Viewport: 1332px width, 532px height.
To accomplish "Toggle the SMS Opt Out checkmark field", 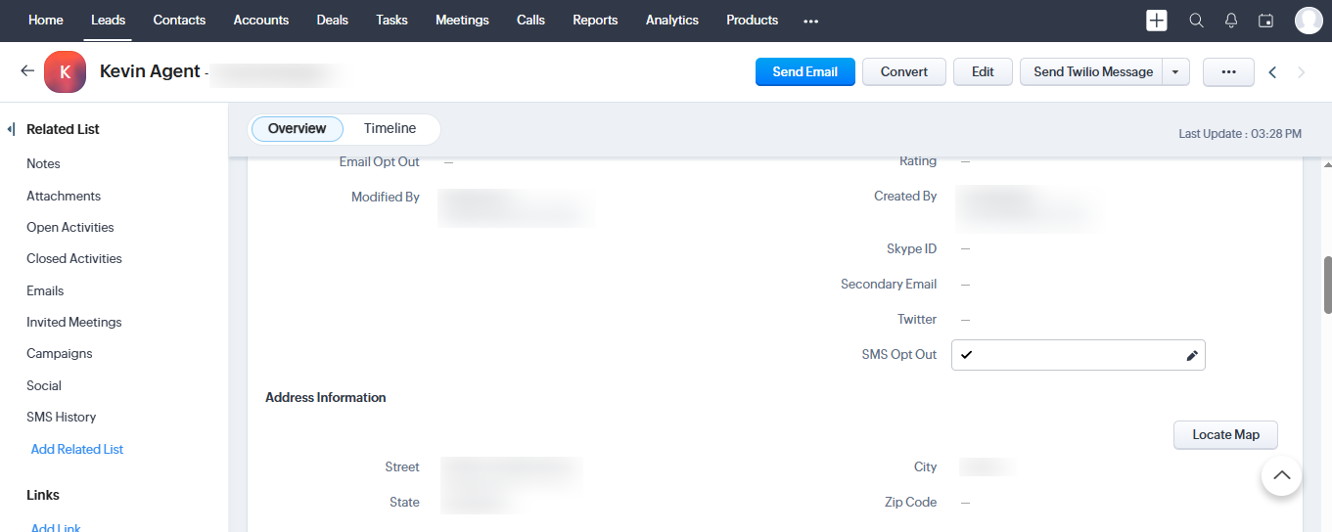I will [967, 355].
